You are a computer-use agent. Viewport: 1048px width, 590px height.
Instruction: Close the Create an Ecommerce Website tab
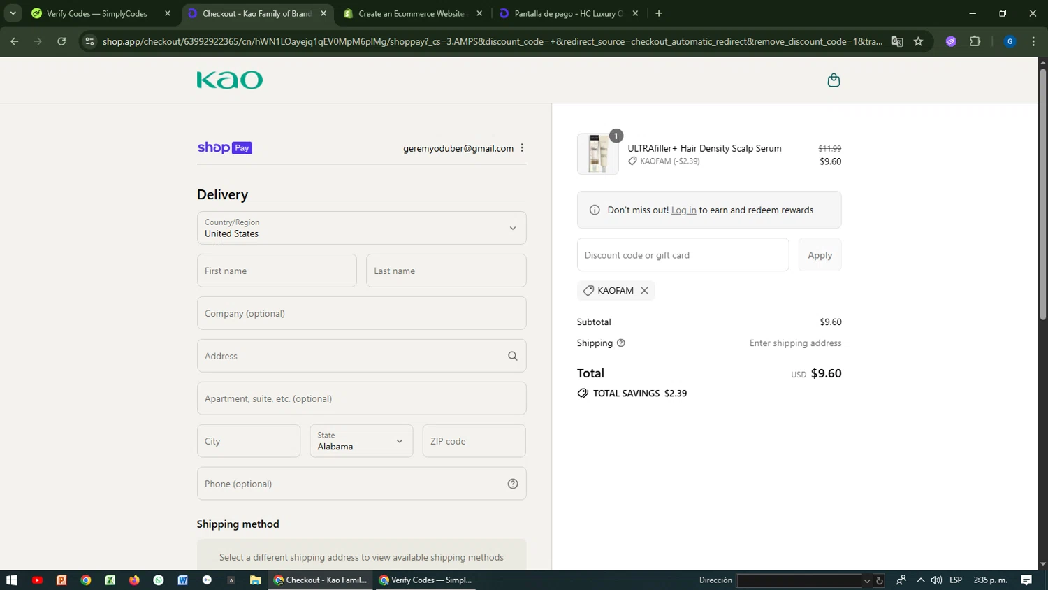click(x=479, y=13)
